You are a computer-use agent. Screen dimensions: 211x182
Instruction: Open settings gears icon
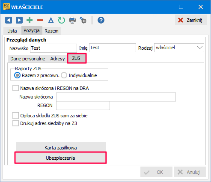(x=83, y=20)
